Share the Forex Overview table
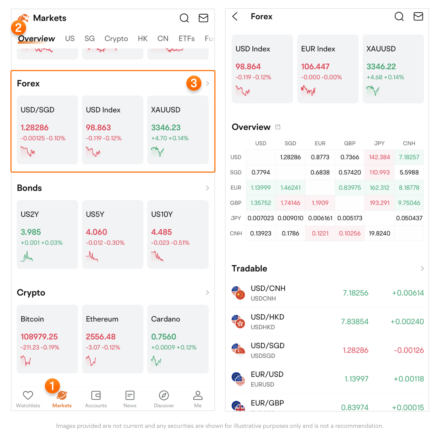 278,127
